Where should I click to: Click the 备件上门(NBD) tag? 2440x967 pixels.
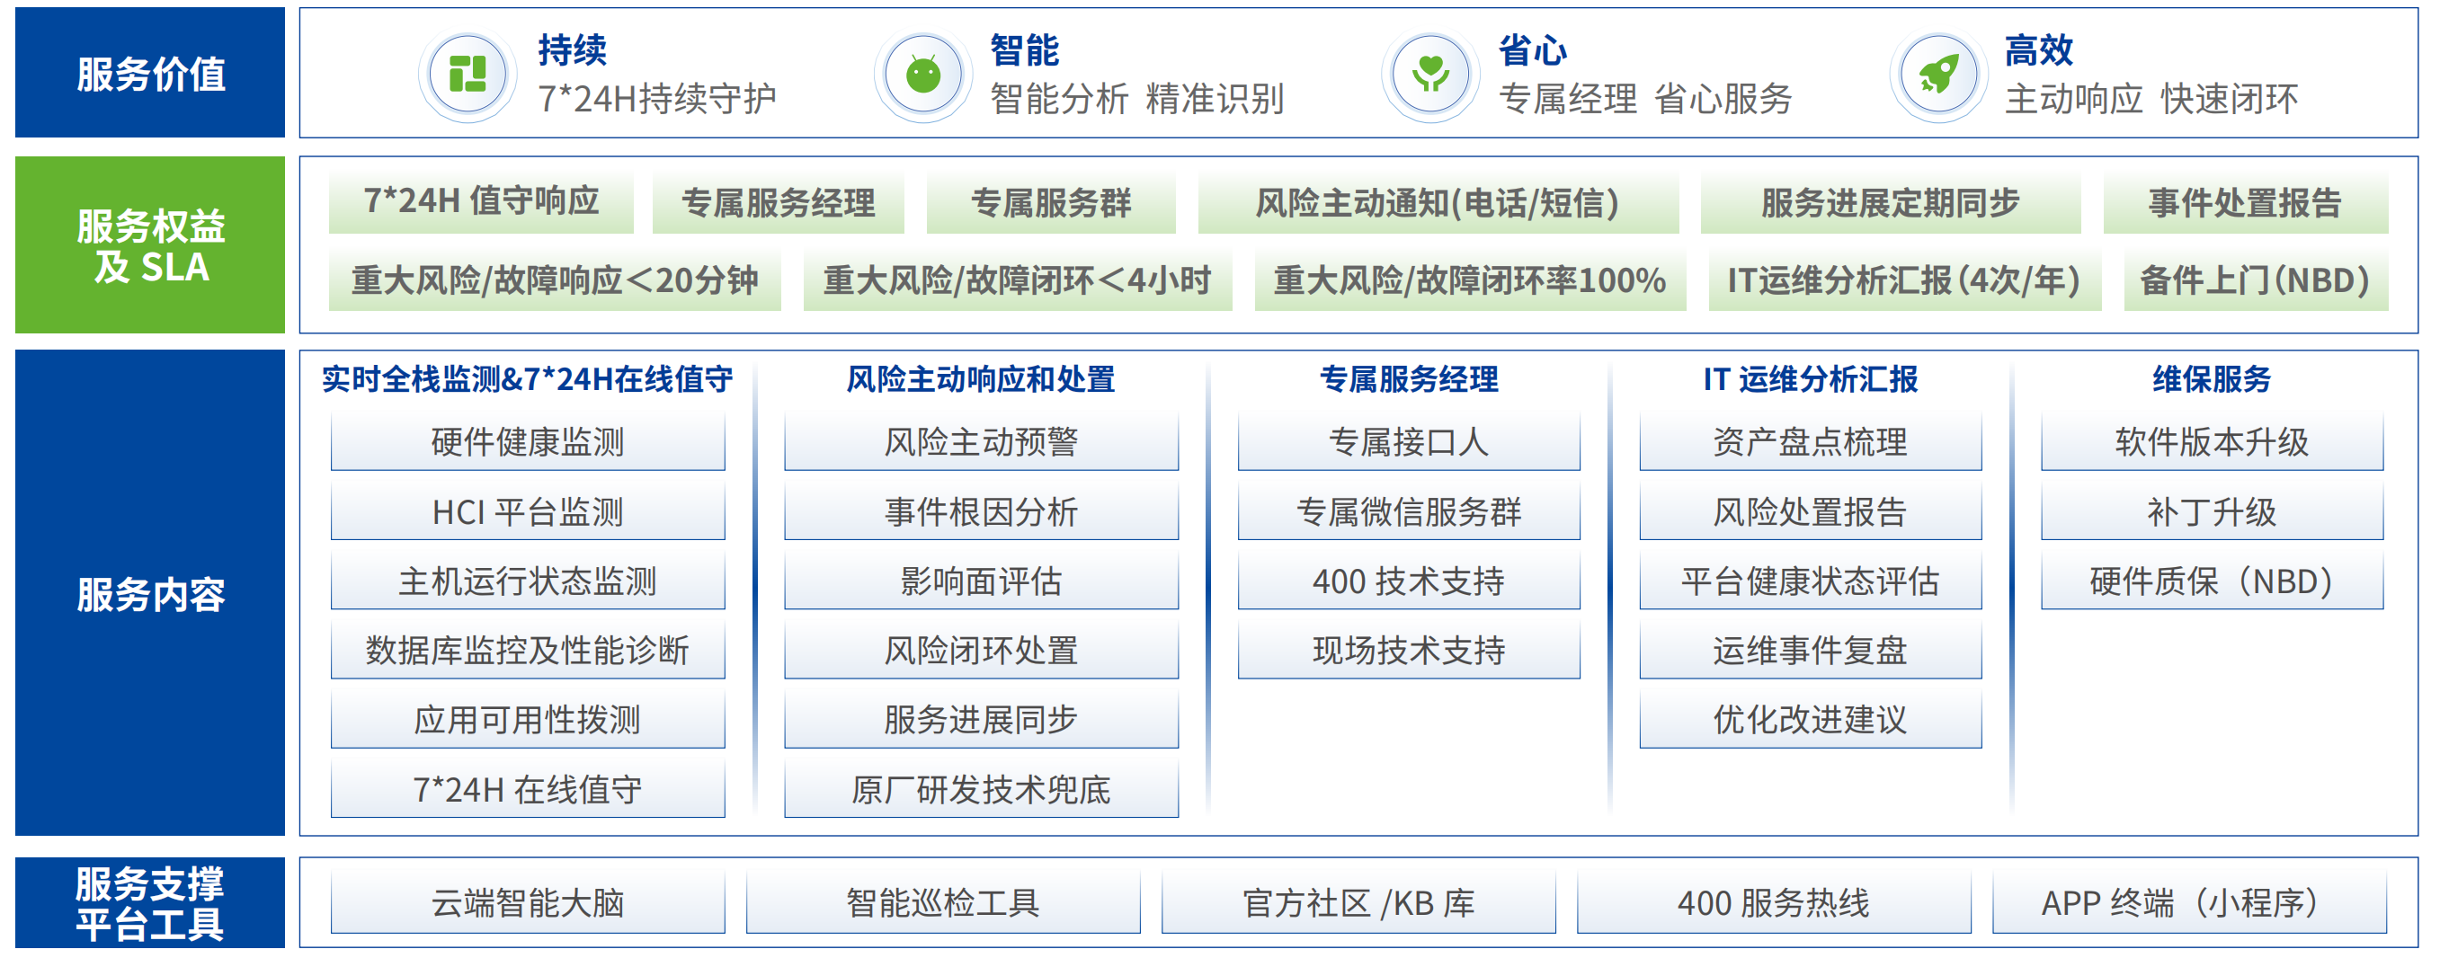click(2257, 279)
